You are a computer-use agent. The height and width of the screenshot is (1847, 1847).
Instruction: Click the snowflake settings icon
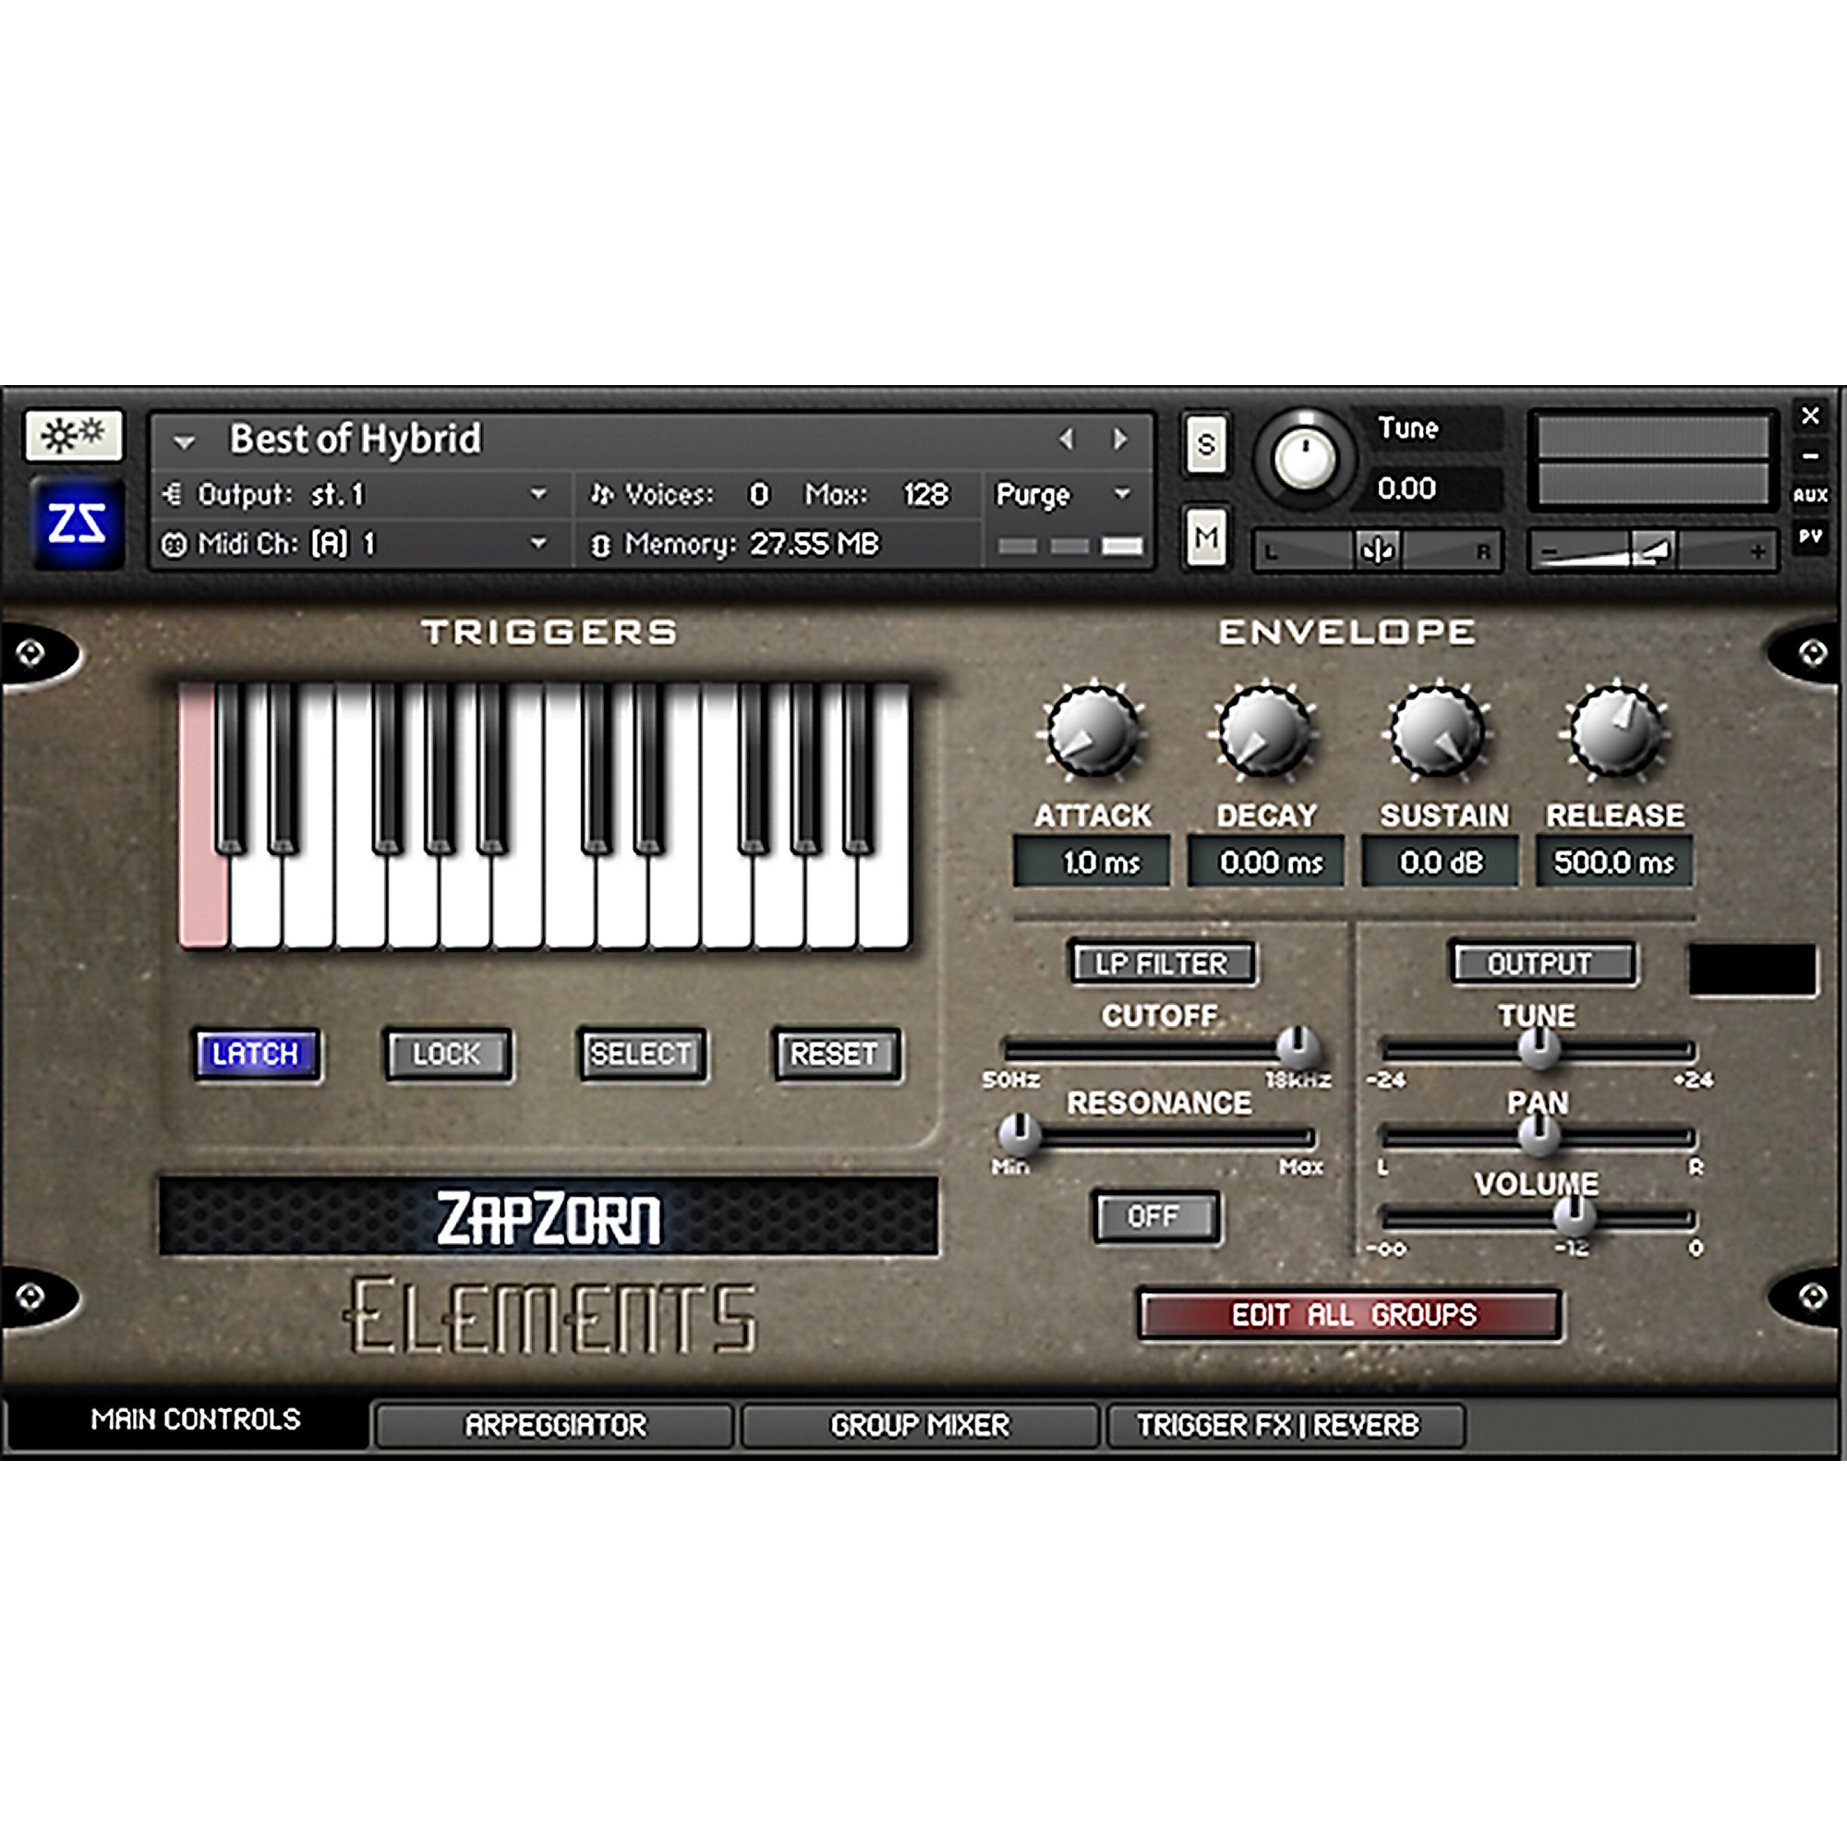(x=74, y=436)
